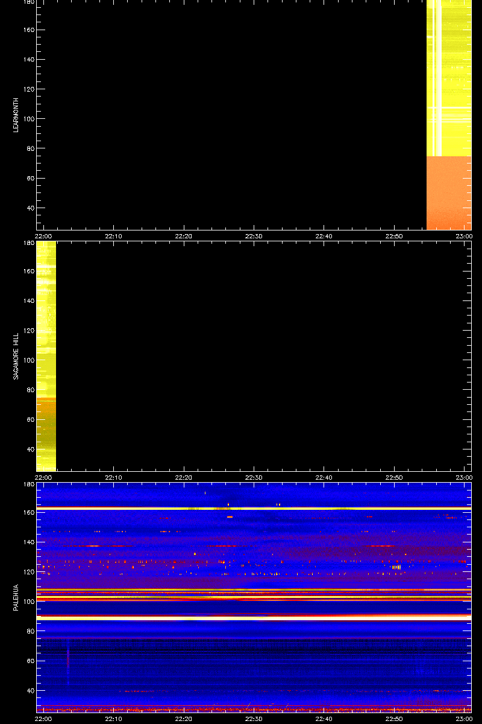Viewport: 482px width, 724px height.
Task: Click the 100 frequency tick on Sagamore Hill axis
Action: pos(30,360)
